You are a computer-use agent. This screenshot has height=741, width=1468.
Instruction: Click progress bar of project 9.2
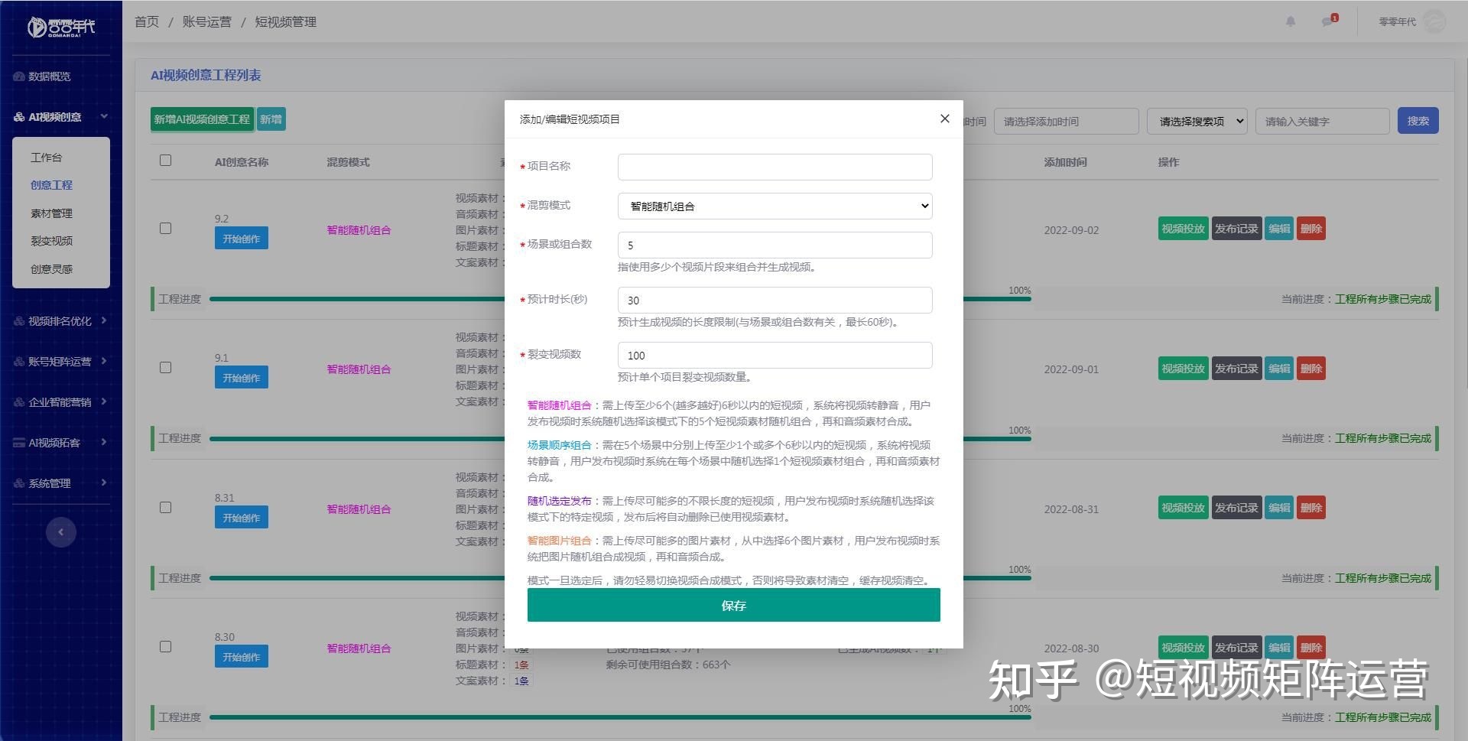point(620,299)
